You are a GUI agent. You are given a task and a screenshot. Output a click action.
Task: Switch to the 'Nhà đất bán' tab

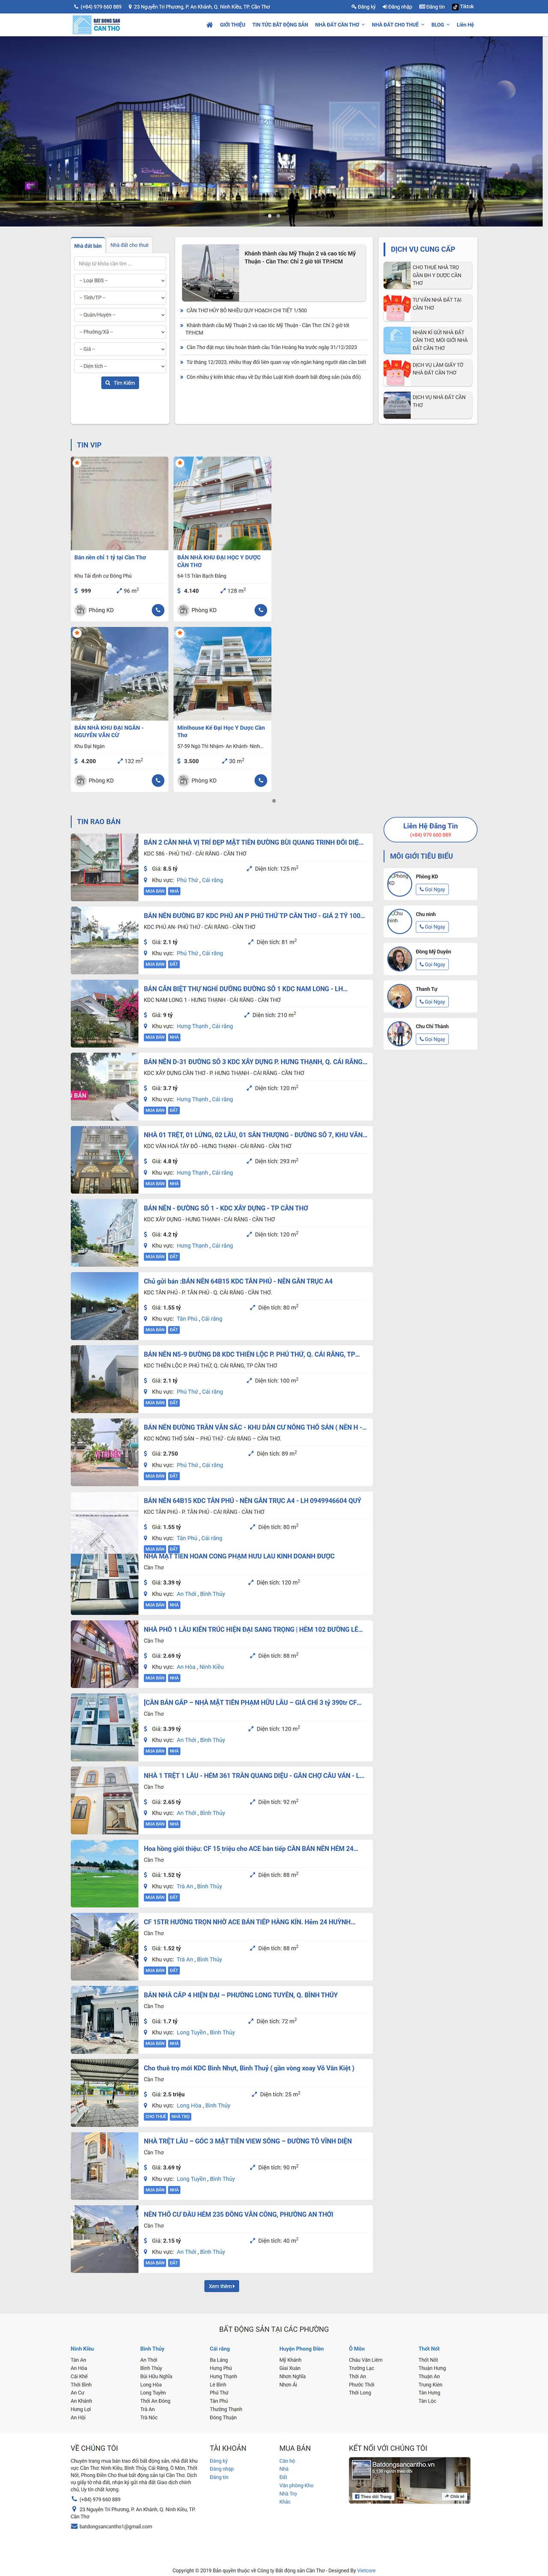88,246
